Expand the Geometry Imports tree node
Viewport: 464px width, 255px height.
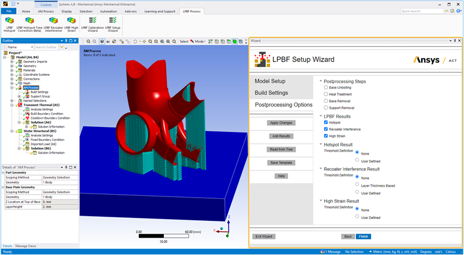[x=12, y=61]
